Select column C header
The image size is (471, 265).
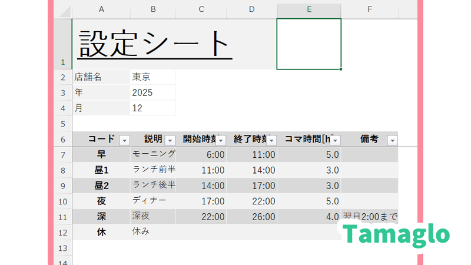coord(201,9)
